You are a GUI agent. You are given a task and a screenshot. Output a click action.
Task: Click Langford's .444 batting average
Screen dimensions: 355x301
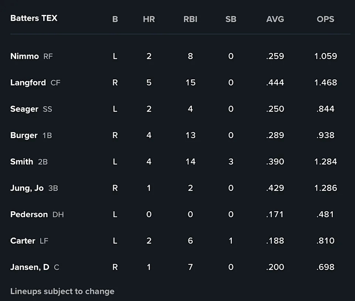click(x=275, y=83)
